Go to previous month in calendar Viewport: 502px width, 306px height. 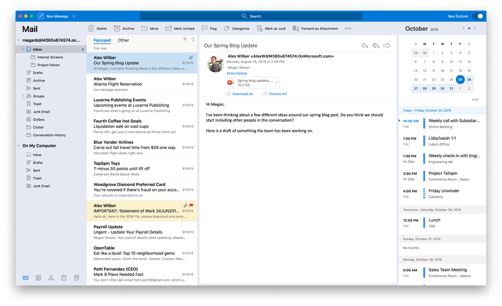(463, 29)
